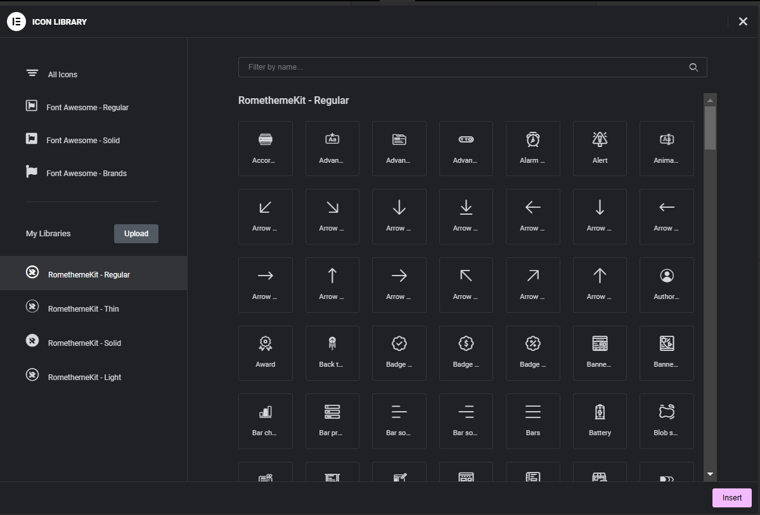Switch to RomethemeKit - Thin library
Screen dimensions: 760x515
pos(94,308)
